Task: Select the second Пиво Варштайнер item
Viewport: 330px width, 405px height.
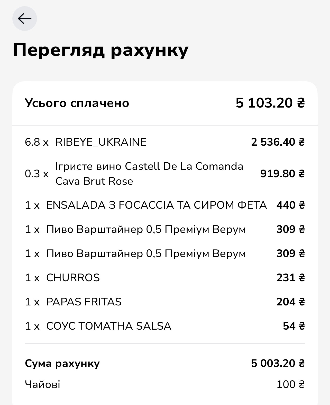Action: [165, 253]
